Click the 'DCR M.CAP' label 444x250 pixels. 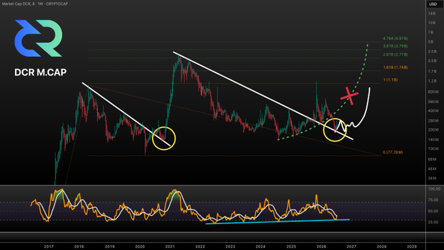(40, 72)
